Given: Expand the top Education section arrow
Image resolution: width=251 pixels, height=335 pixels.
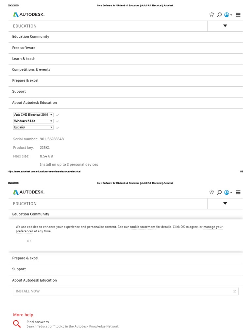Looking at the screenshot, I should click(x=225, y=26).
